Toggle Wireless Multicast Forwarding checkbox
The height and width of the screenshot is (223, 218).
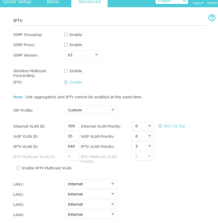pos(66,71)
